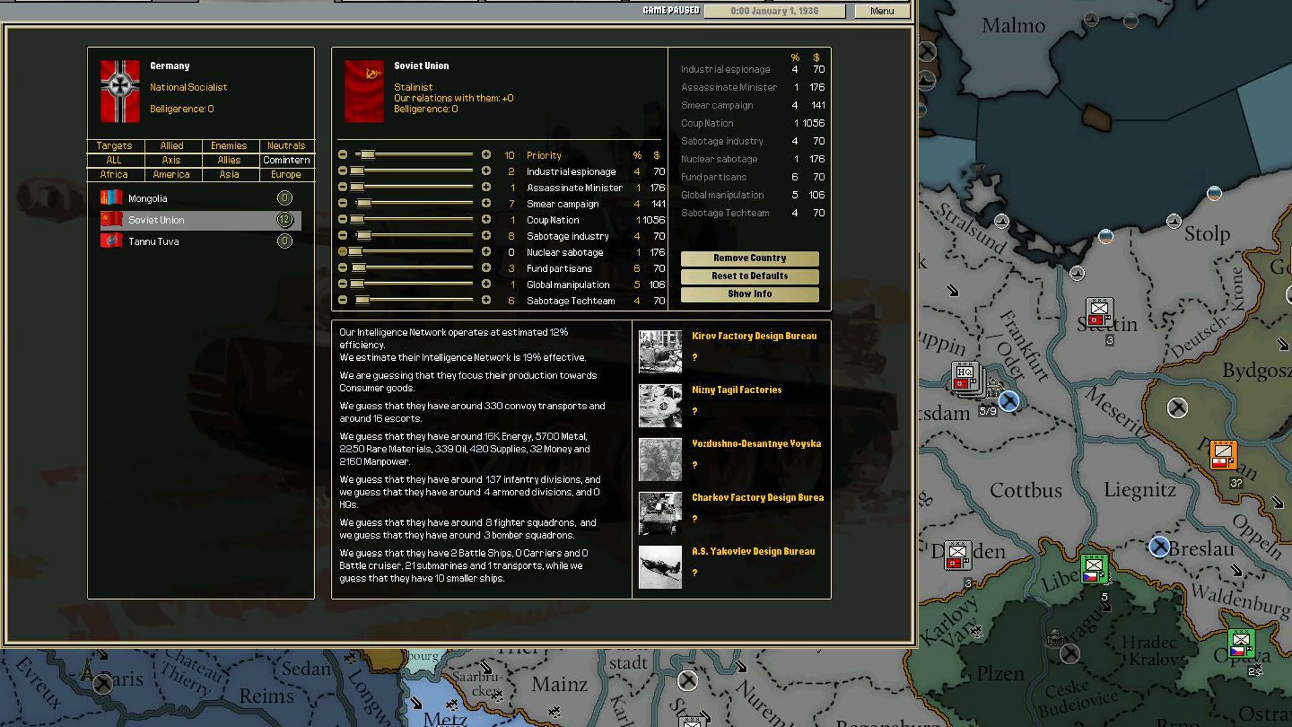Viewport: 1292px width, 727px height.
Task: Select Tannu Tuva in country list
Action: 201,242
